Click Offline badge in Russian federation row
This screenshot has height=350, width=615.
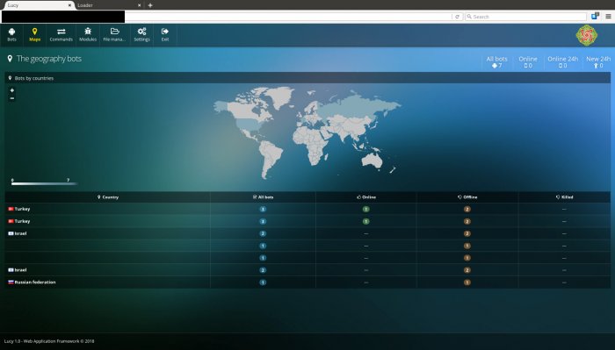pyautogui.click(x=467, y=282)
